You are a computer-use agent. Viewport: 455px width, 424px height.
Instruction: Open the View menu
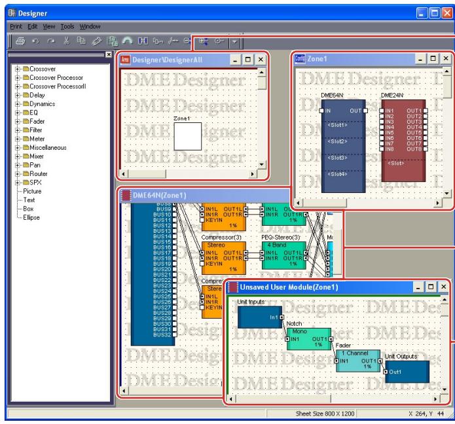pos(48,26)
